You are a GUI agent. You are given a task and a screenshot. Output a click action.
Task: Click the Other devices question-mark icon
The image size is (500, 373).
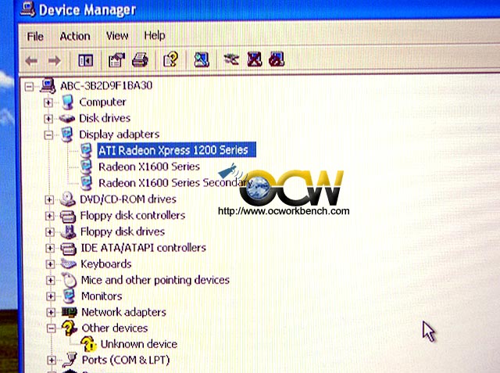[70, 328]
